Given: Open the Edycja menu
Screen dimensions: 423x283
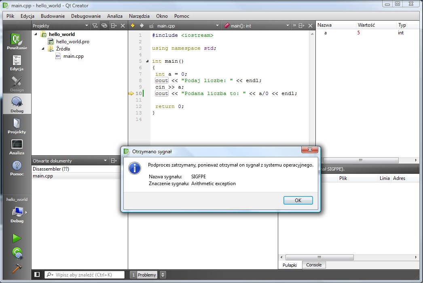Looking at the screenshot, I should [27, 16].
